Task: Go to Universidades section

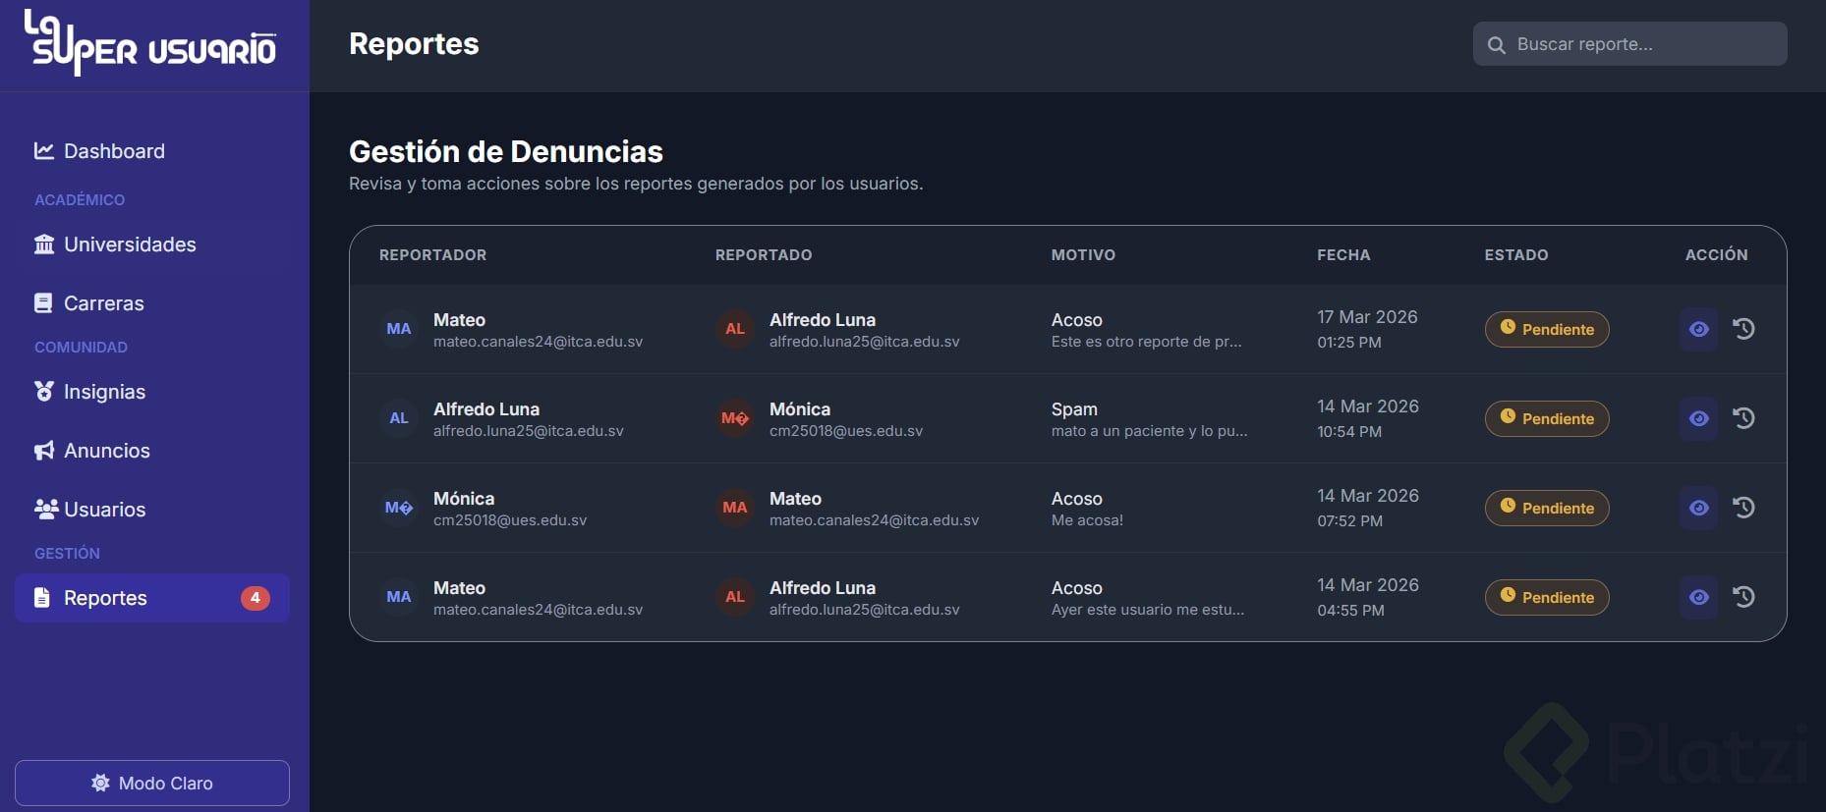Action: pyautogui.click(x=129, y=244)
